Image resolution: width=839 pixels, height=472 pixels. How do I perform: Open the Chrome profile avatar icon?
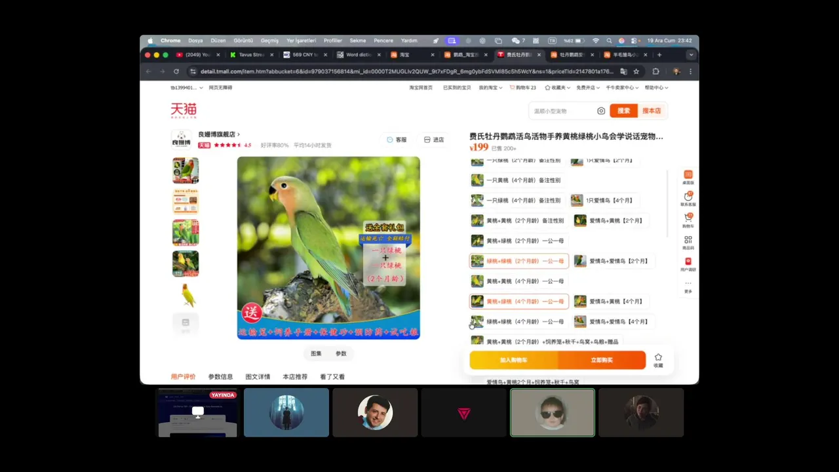[x=676, y=71]
